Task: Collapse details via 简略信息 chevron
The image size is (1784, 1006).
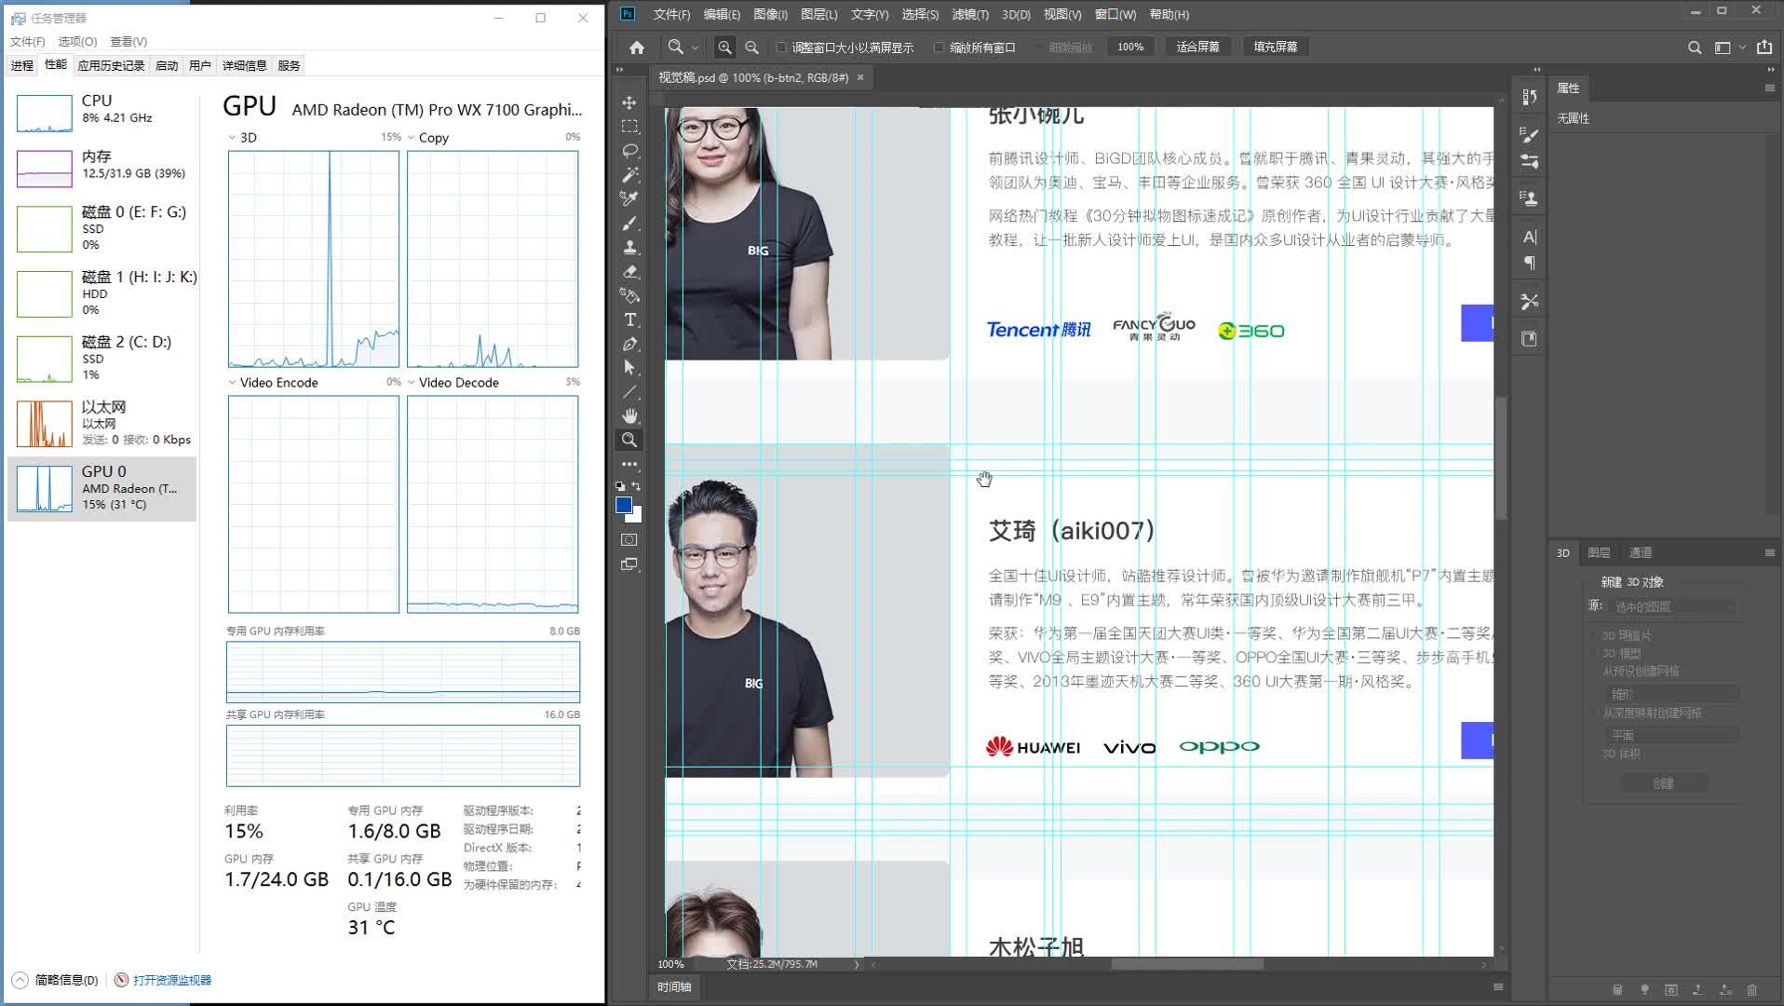Action: tap(20, 980)
